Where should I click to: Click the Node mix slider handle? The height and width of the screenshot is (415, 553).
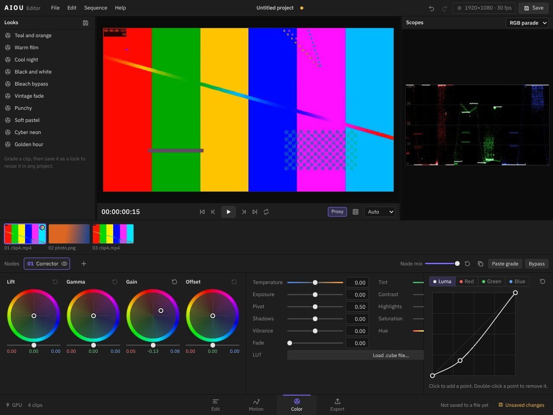coord(457,264)
